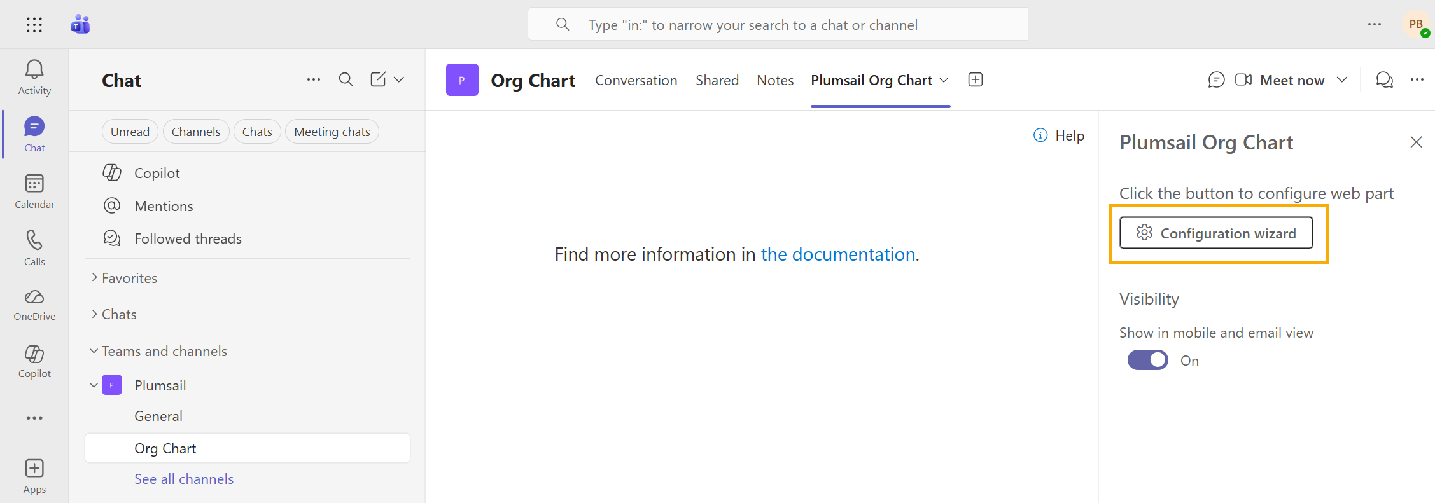The width and height of the screenshot is (1435, 503).
Task: Expand the new chat options chevron
Action: [399, 79]
